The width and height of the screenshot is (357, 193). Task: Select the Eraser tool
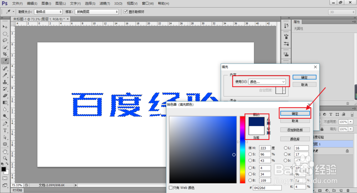tap(5, 96)
